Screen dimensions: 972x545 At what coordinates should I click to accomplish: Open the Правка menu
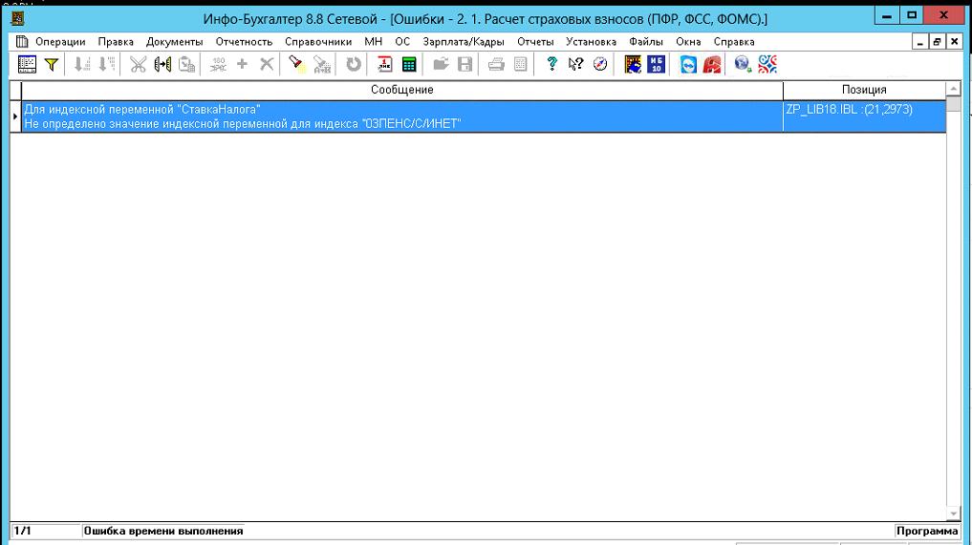(x=116, y=41)
